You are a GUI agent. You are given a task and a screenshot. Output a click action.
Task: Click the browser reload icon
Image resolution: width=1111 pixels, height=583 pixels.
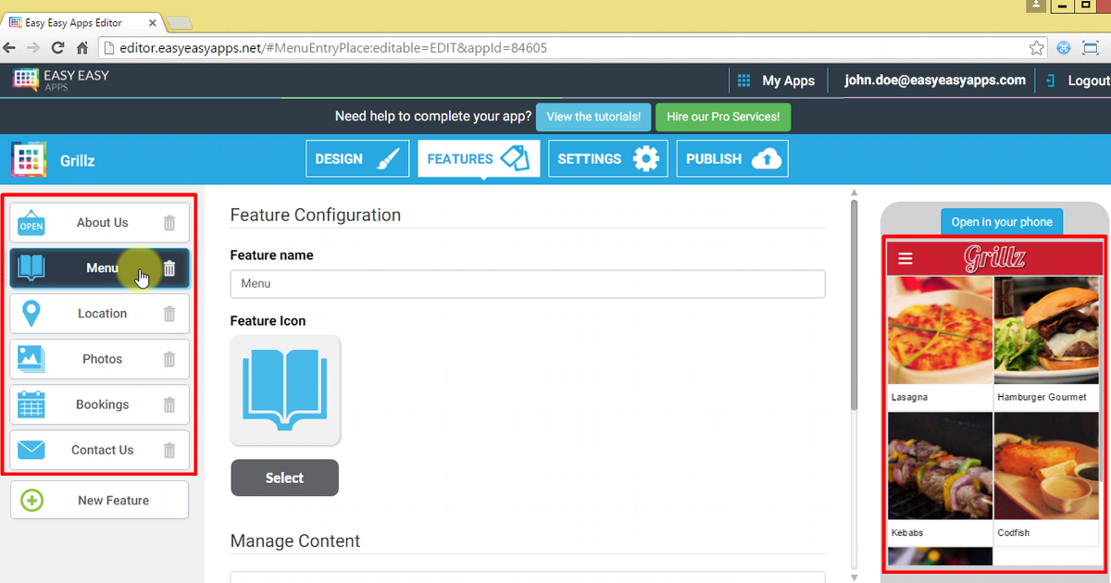[x=57, y=47]
